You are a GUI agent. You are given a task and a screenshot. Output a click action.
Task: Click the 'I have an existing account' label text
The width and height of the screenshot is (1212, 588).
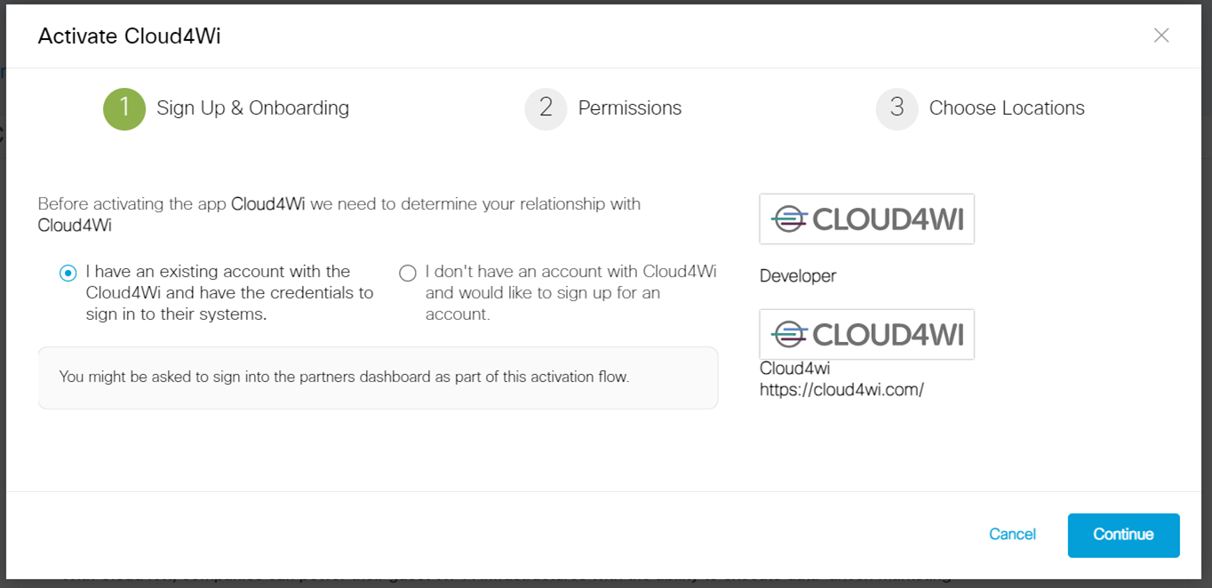(230, 292)
